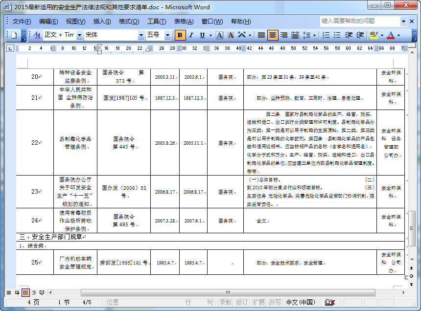Open character scaling dropdown arrow
The height and width of the screenshot is (311, 421).
[x=250, y=35]
